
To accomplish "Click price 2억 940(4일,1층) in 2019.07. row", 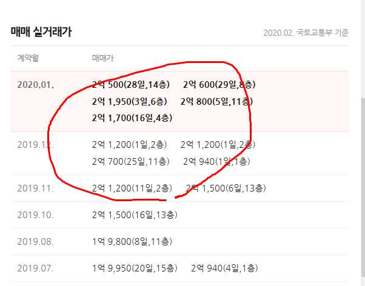I will point(224,268).
